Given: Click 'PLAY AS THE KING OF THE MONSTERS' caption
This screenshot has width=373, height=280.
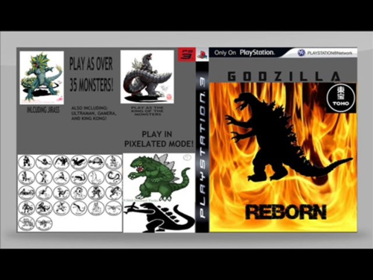Looking at the screenshot, I should 147,111.
